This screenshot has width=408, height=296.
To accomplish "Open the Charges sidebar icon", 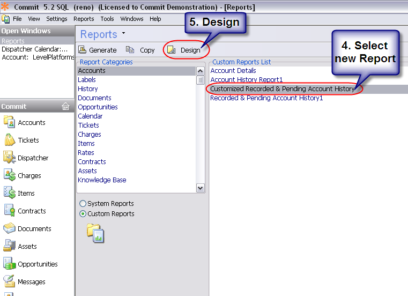I will [x=10, y=175].
